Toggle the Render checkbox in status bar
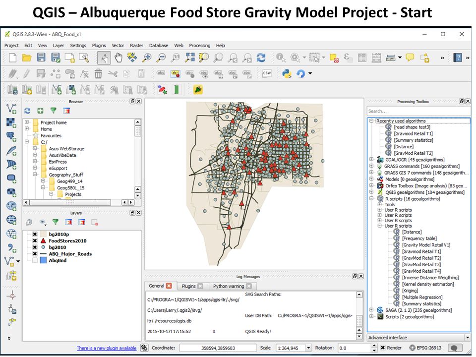This screenshot has width=476, height=357. 383,348
